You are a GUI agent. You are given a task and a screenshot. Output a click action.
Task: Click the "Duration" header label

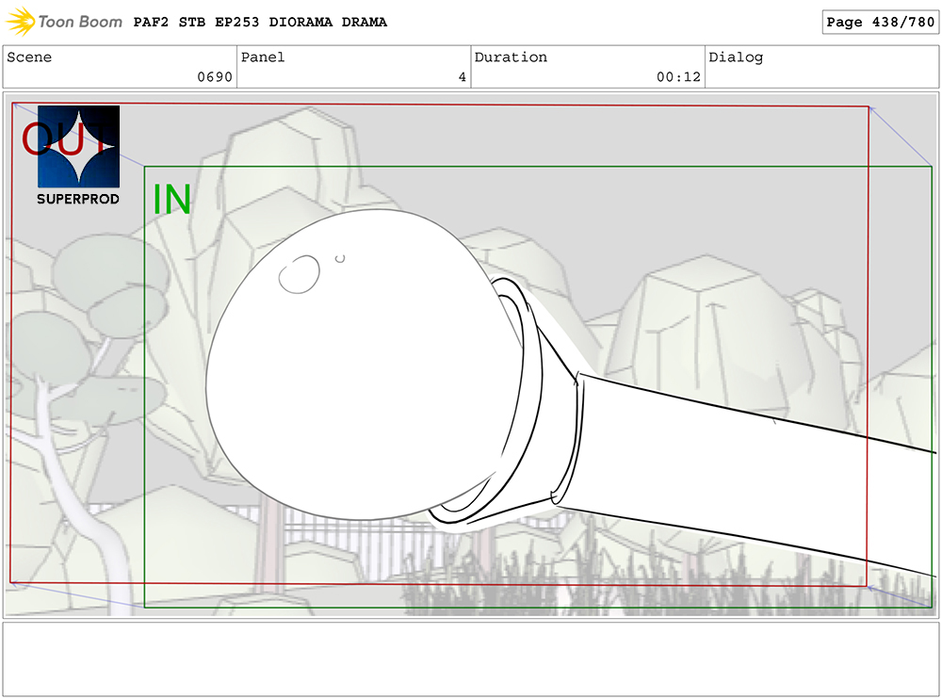pos(511,57)
